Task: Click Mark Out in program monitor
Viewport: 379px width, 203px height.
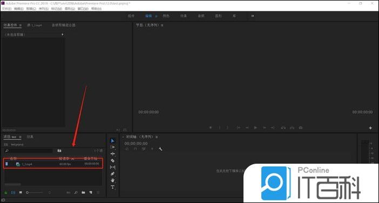Action: tap(227, 128)
